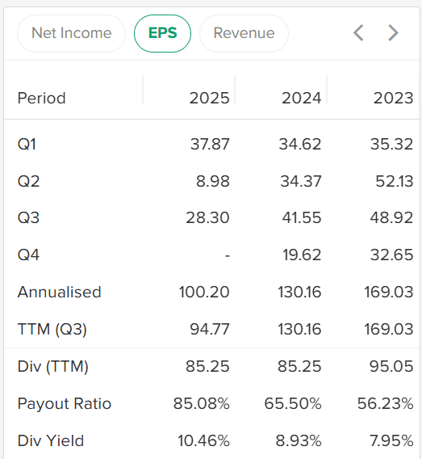Screen dimensions: 422x459
Task: Click the Div (TTM) row label
Action: click(x=53, y=367)
